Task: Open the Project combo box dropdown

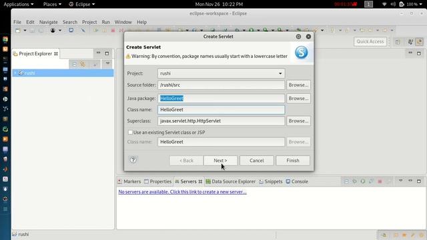Action: tap(280, 73)
